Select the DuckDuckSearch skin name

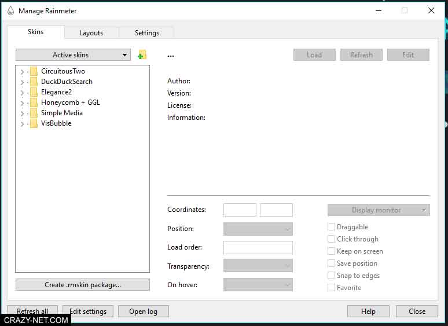(67, 82)
